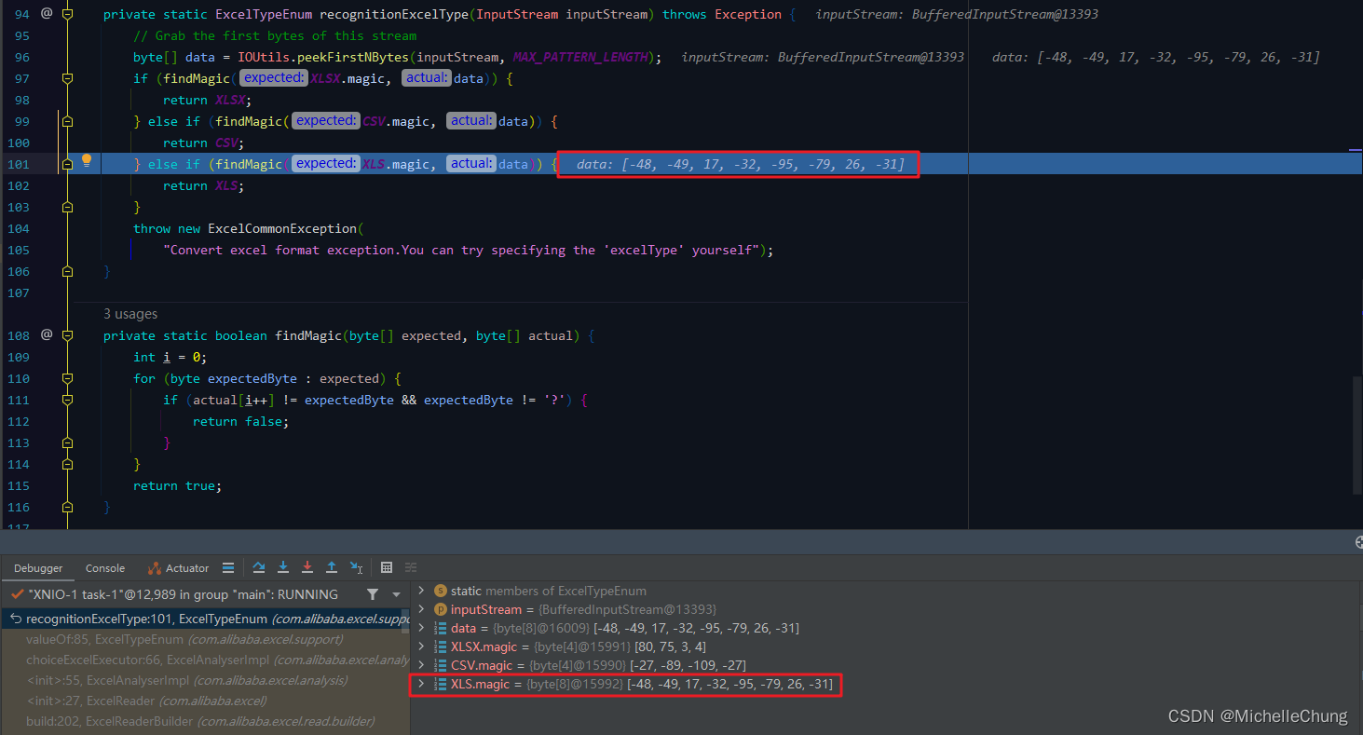Click the Trace Current Stream Chain icon
Viewport: 1363px width, 735px height.
(411, 567)
